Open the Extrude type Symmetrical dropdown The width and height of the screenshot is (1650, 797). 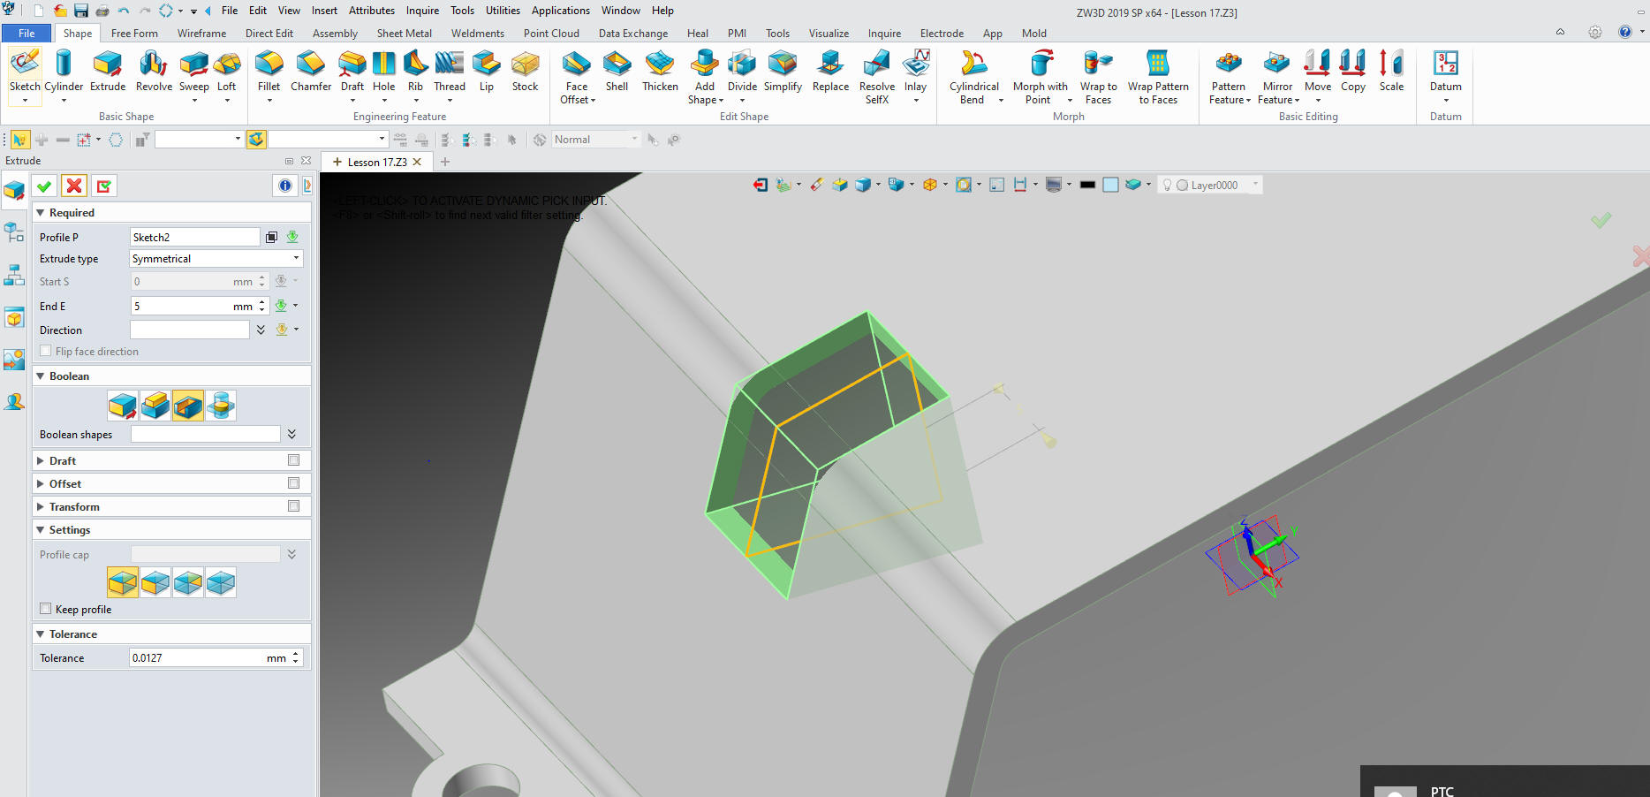[x=216, y=259]
